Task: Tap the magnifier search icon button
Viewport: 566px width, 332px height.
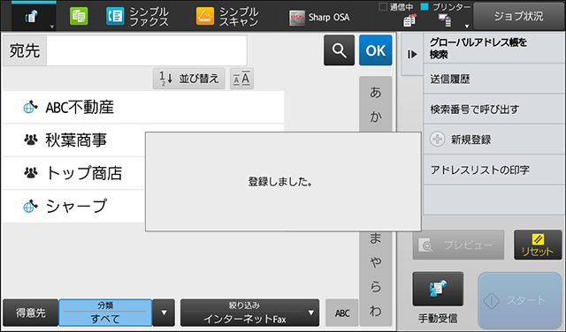Action: click(339, 50)
